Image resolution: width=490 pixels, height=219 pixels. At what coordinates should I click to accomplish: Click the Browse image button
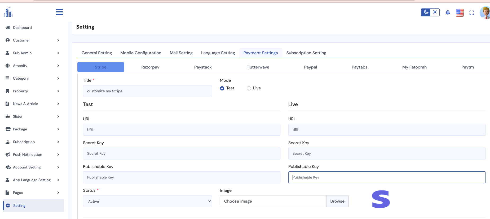337,201
